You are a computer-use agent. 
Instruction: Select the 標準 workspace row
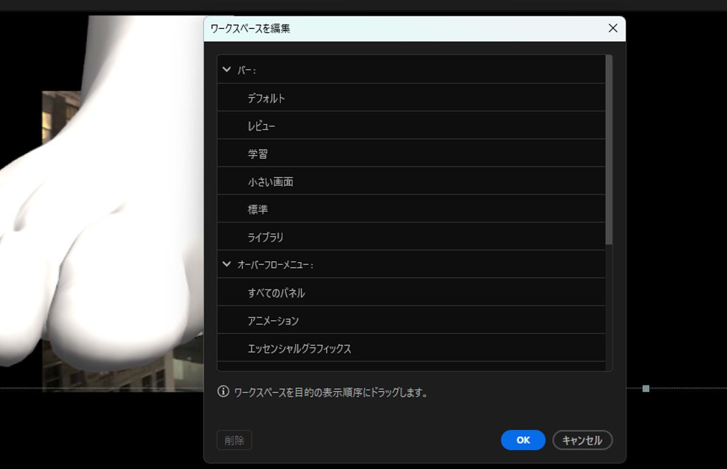[x=411, y=209]
